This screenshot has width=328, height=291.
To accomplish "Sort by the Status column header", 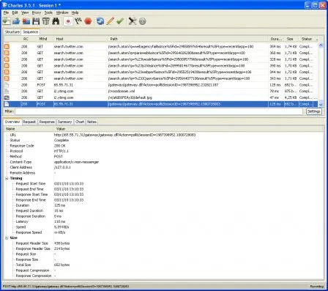I will coord(306,39).
